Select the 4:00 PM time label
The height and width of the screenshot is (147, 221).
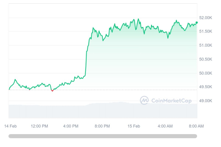click(70, 126)
